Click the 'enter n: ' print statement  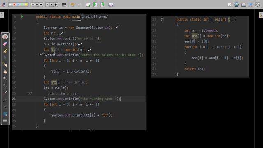72,39
